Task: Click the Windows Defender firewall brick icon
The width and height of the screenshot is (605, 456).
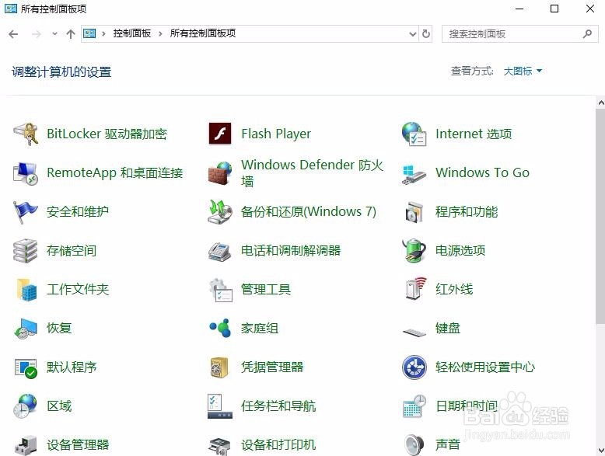Action: (220, 173)
